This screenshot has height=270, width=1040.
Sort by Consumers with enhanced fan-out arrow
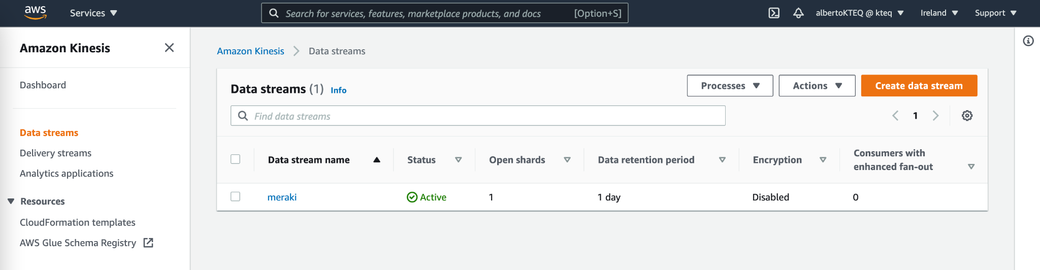click(x=971, y=166)
